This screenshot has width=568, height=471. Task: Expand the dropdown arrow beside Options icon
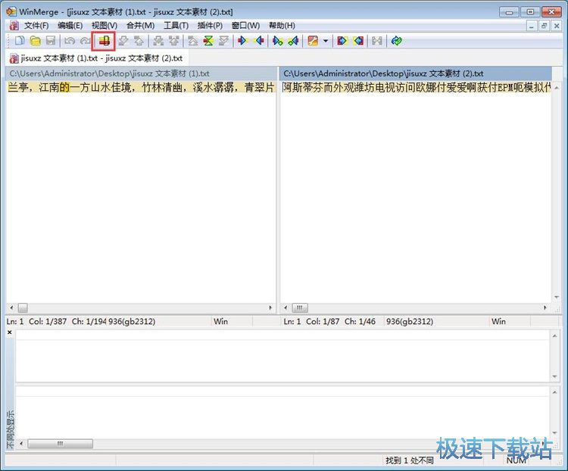click(326, 41)
